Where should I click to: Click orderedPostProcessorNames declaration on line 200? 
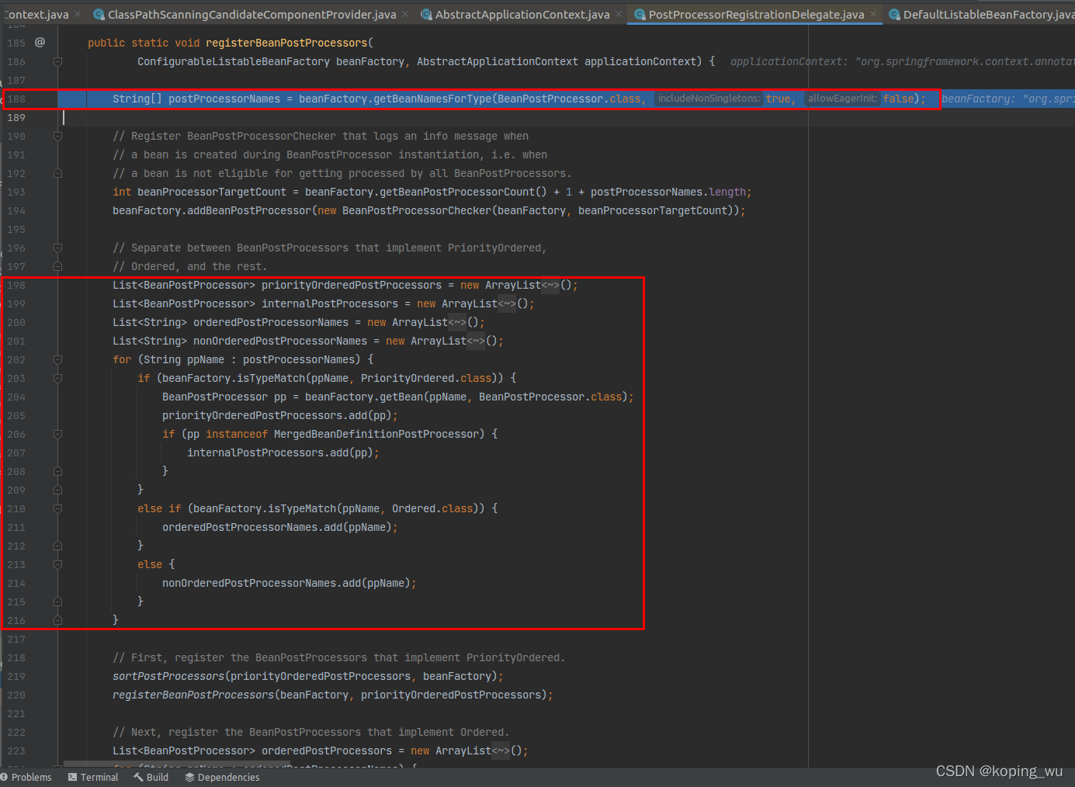point(271,322)
